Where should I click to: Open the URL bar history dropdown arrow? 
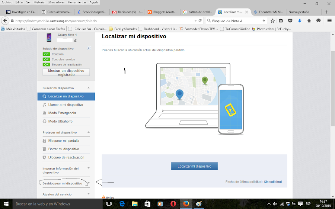coord(195,21)
